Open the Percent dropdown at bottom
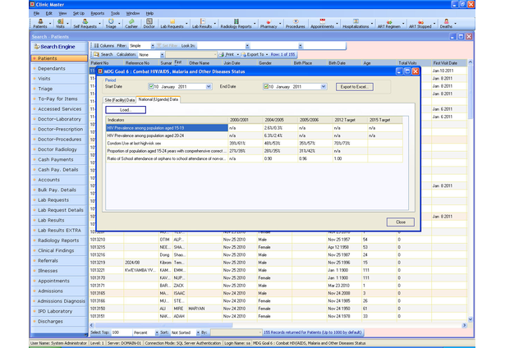Image resolution: width=505 pixels, height=348 pixels. (157, 332)
